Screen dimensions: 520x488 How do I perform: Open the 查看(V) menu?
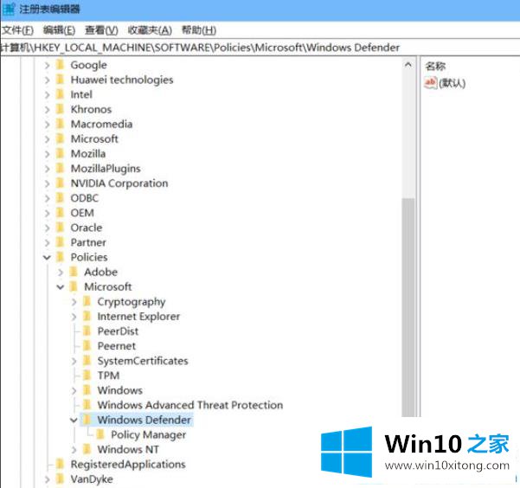tap(101, 30)
